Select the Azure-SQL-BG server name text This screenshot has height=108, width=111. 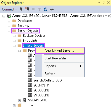coord(61,16)
